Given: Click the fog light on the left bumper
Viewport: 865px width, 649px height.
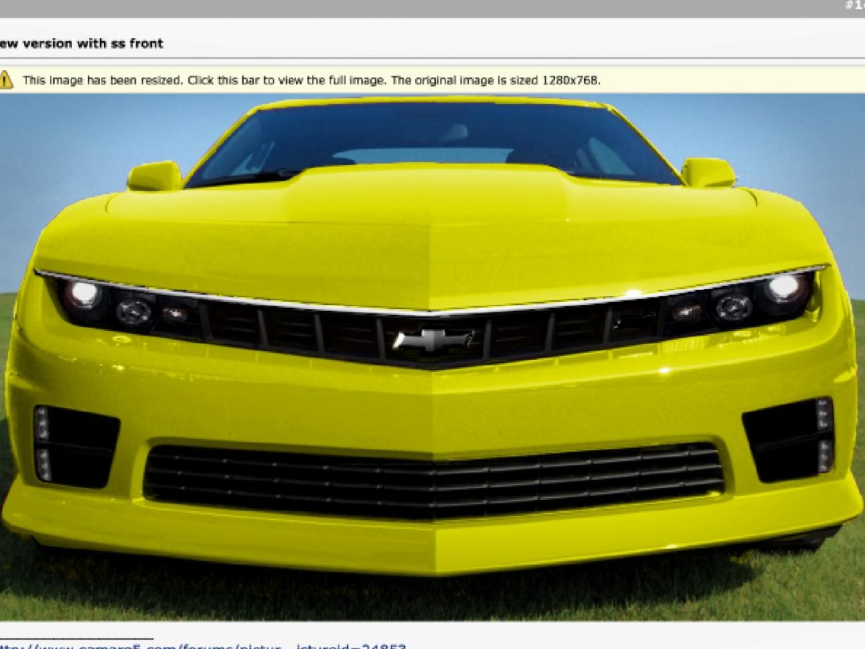Looking at the screenshot, I should pos(42,441).
